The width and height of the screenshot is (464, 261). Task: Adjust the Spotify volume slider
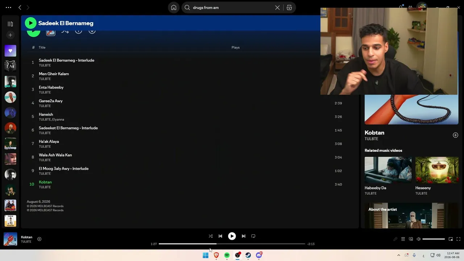pos(434,239)
